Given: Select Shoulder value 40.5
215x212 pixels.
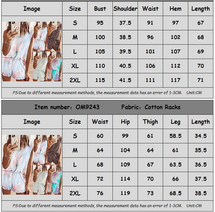Looking at the screenshot, I should pos(125,66).
